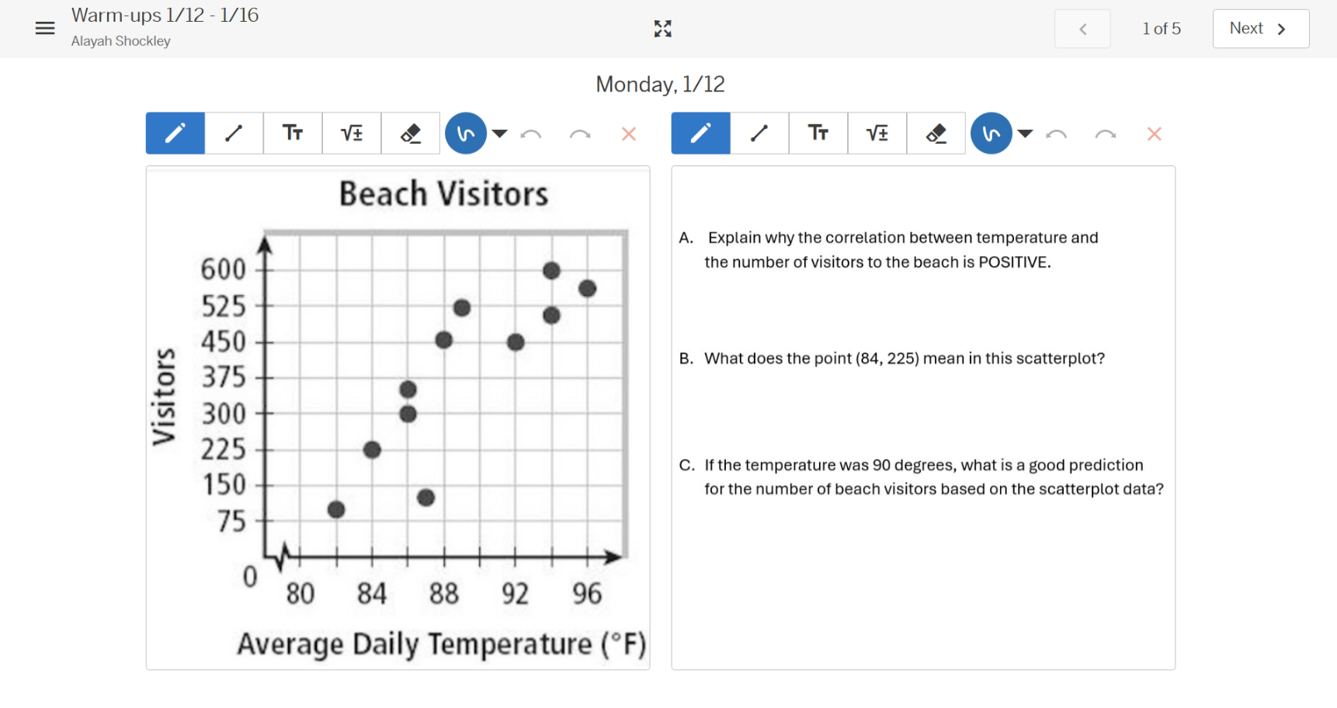Click the Warm-ups 1/12 - 1/16 title
The height and width of the screenshot is (708, 1337).
tap(165, 14)
